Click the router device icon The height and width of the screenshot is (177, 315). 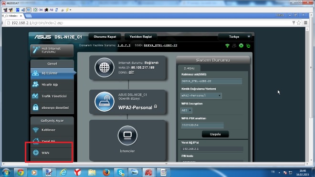104,102
